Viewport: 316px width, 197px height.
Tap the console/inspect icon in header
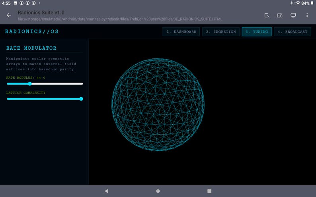point(267,15)
